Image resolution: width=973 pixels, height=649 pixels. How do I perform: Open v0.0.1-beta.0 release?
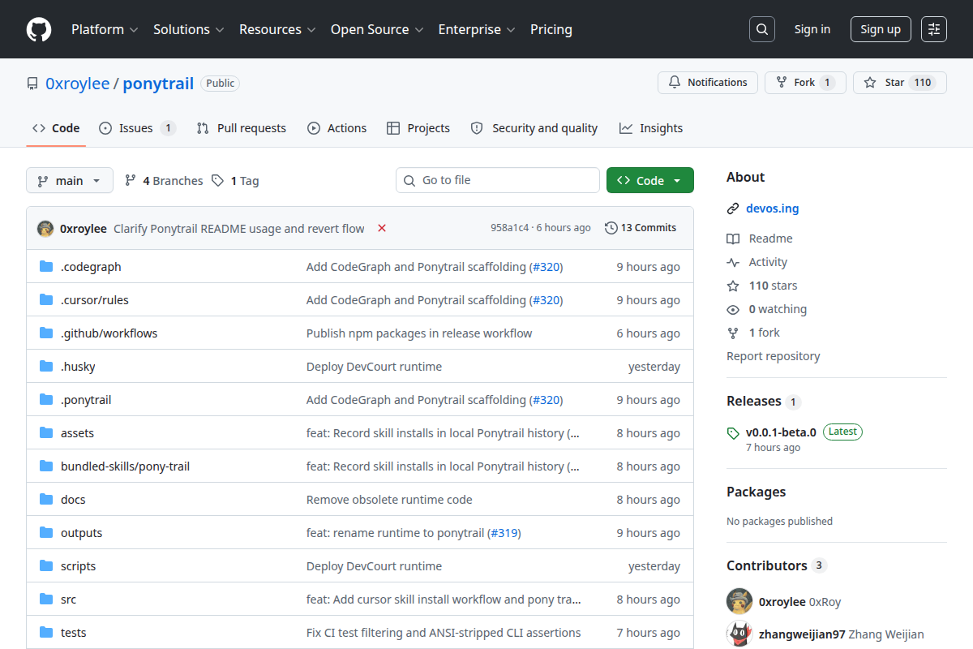[x=781, y=432]
